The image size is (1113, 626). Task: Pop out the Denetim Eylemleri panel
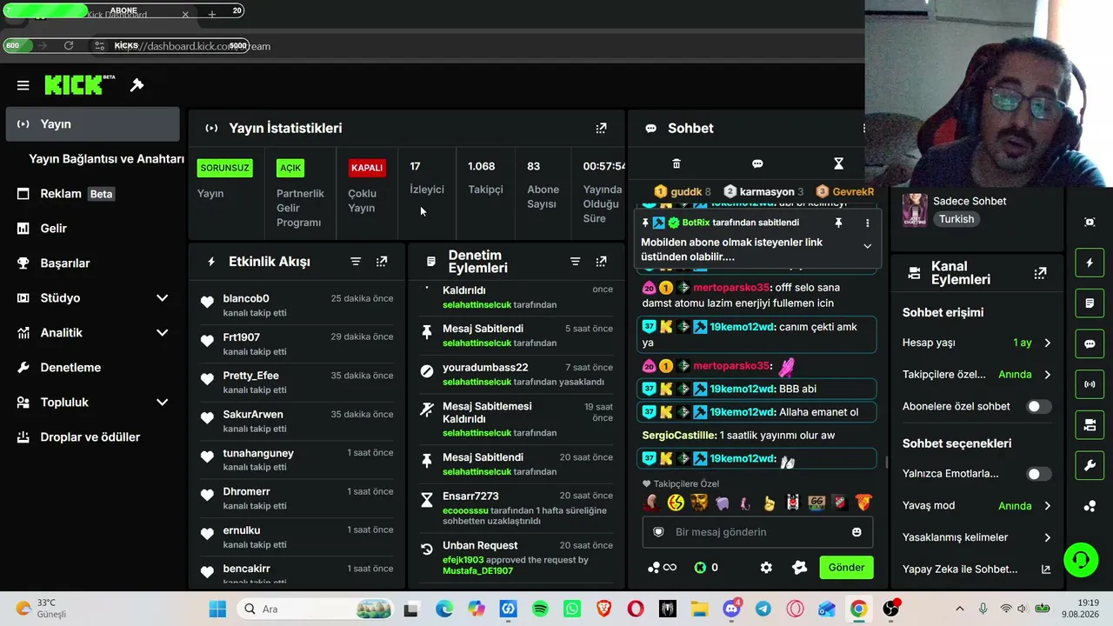601,262
